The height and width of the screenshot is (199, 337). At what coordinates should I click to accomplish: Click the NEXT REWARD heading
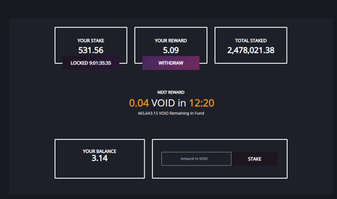click(171, 93)
